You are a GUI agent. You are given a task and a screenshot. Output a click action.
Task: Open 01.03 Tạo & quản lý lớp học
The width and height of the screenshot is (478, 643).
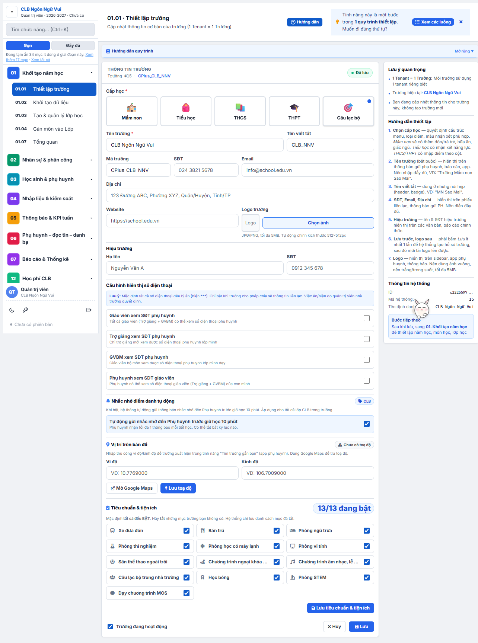[54, 116]
